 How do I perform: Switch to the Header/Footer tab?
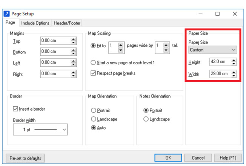[67, 23]
